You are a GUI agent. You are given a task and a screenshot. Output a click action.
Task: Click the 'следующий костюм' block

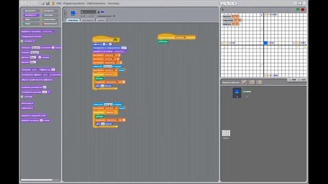(x=32, y=36)
